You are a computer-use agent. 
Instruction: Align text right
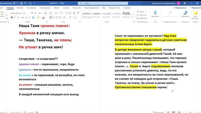pyautogui.click(x=57, y=18)
